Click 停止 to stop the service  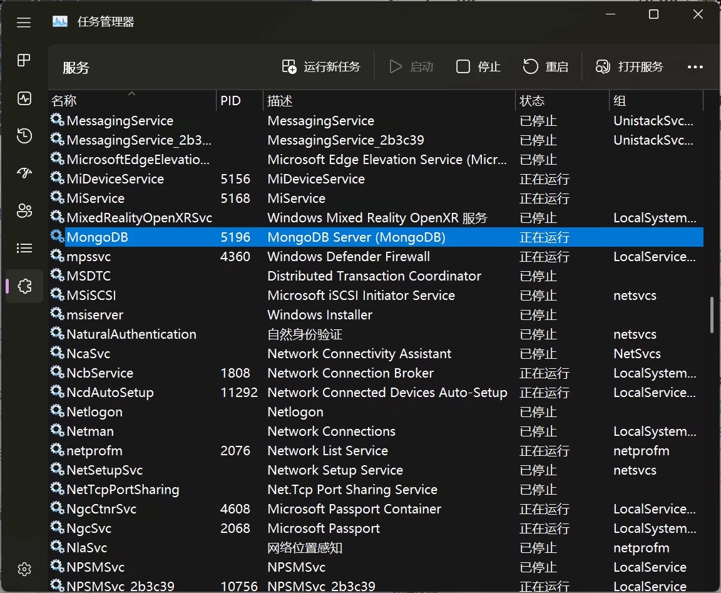[478, 67]
